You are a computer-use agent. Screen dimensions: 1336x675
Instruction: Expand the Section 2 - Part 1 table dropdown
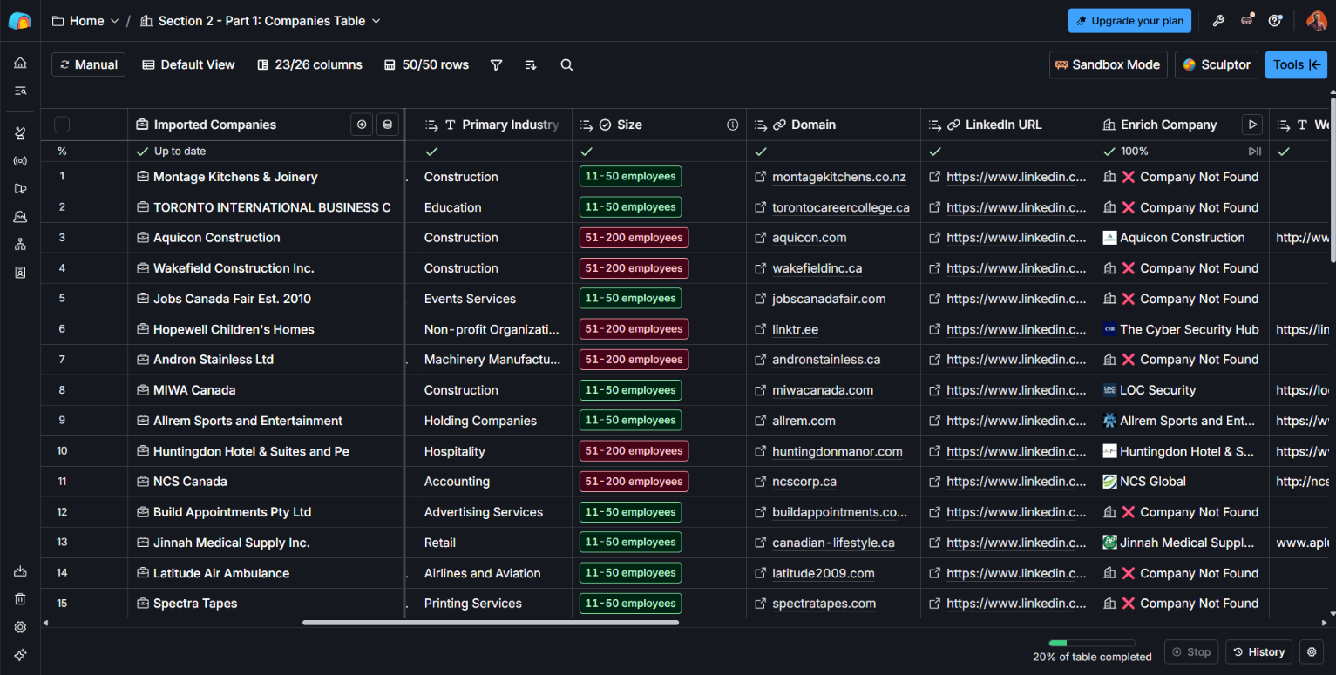(x=261, y=21)
